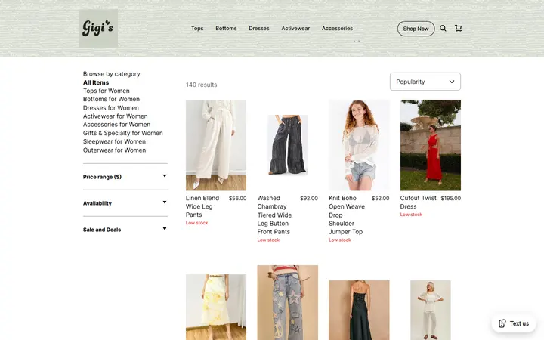Click Linen Blend Wide Leg Pants title
Screen dimensions: 544x340
202,206
